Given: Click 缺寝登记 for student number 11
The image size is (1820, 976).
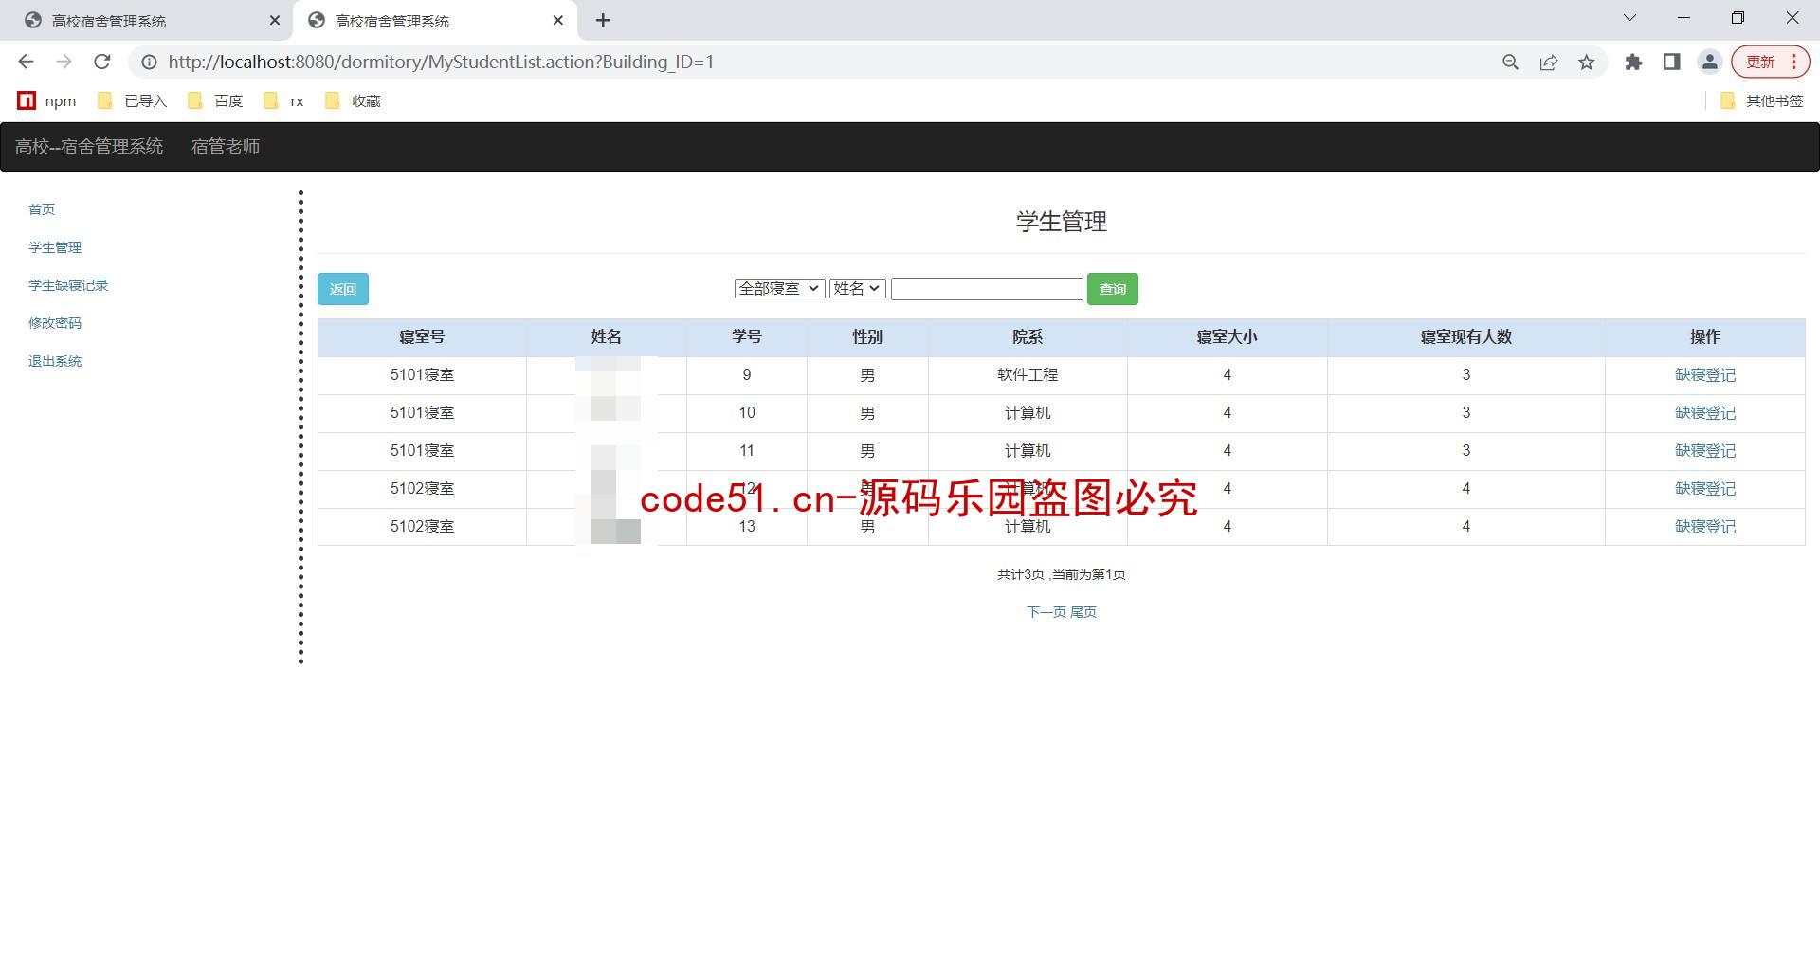Looking at the screenshot, I should pos(1705,451).
